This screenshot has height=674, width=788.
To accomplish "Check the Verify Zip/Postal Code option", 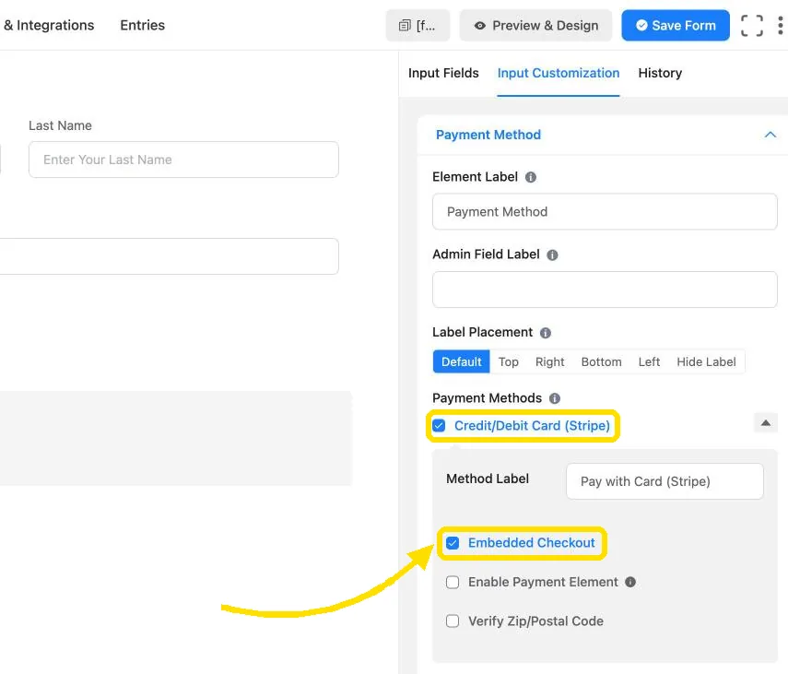I will click(x=453, y=621).
